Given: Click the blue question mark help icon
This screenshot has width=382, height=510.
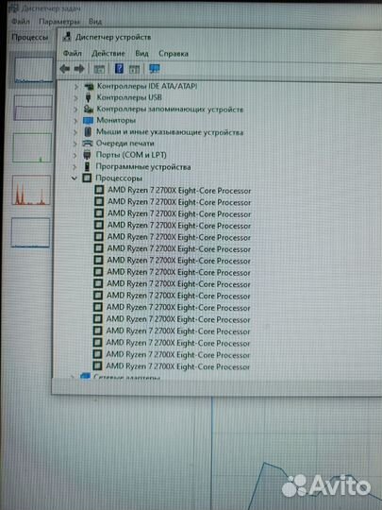Looking at the screenshot, I should coord(119,69).
